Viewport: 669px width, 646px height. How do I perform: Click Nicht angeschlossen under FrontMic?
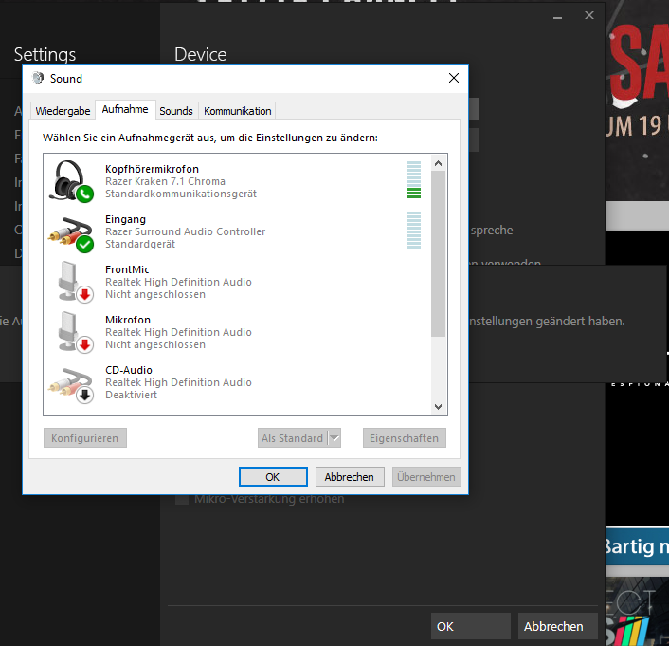pyautogui.click(x=155, y=294)
